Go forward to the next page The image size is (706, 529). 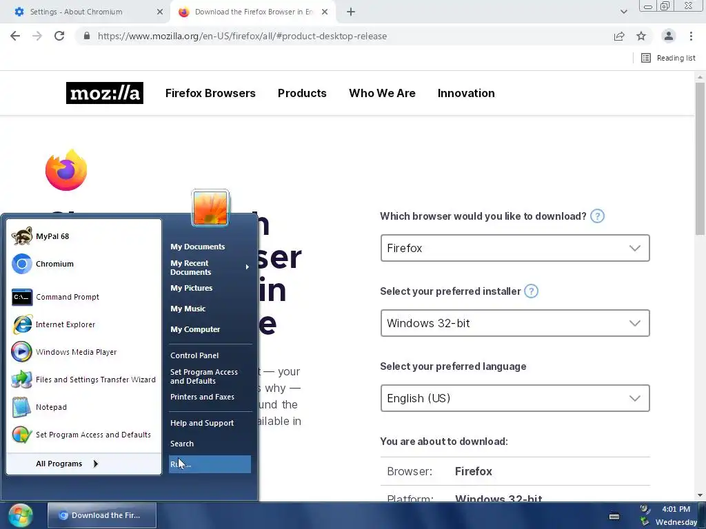[x=37, y=36]
